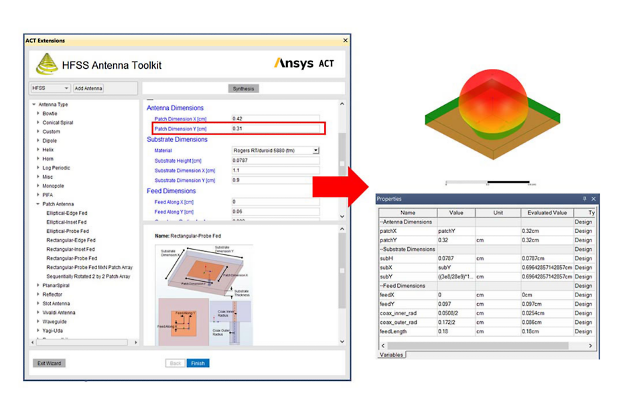Image resolution: width=623 pixels, height=415 pixels.
Task: Click the Exit Wizard button
Action: [50, 363]
